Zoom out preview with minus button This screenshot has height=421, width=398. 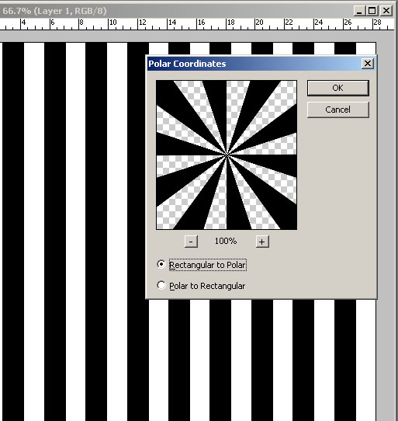191,242
